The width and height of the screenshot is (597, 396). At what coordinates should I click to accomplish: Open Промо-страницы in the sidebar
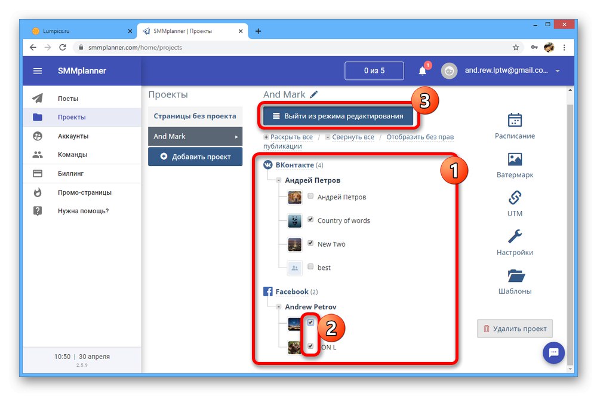click(82, 192)
